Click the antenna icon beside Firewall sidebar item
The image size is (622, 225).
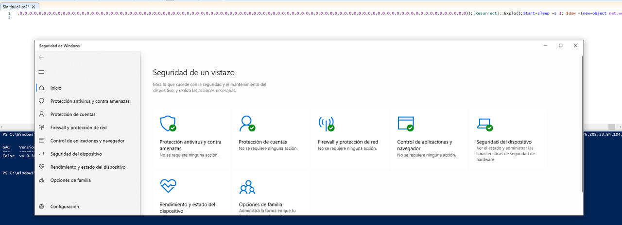pos(41,128)
